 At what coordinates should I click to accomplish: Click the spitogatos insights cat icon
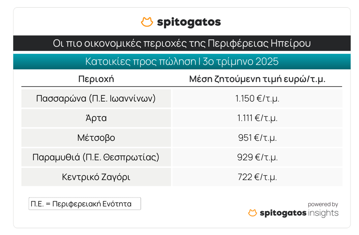pyautogui.click(x=252, y=213)
